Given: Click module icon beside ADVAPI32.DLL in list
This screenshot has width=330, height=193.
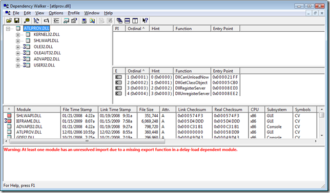Looking at the screenshot, I should (x=9, y=126).
